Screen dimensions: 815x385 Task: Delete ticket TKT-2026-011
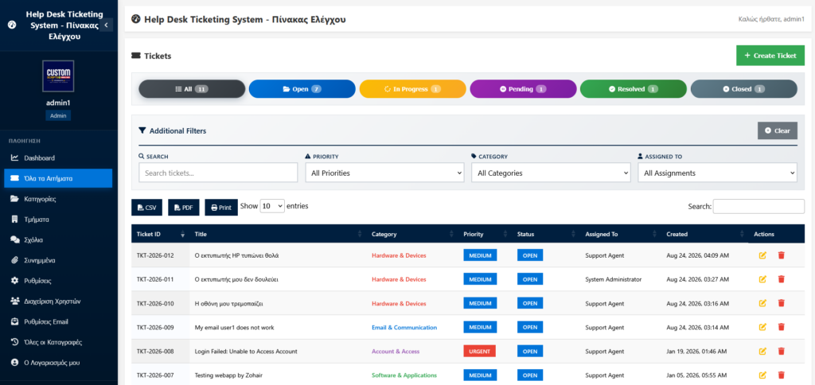(781, 279)
